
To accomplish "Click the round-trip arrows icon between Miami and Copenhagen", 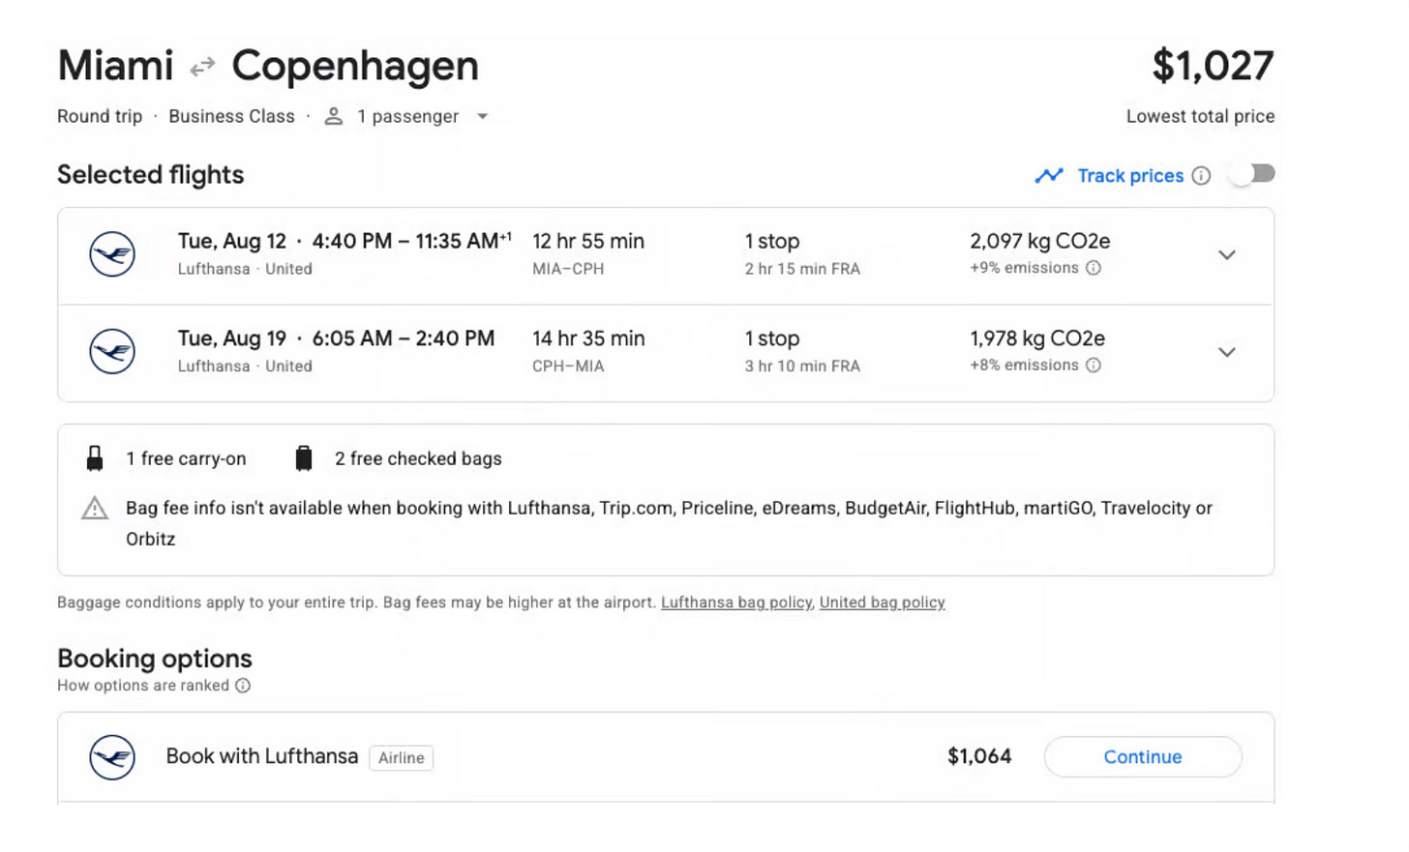I will (x=202, y=68).
